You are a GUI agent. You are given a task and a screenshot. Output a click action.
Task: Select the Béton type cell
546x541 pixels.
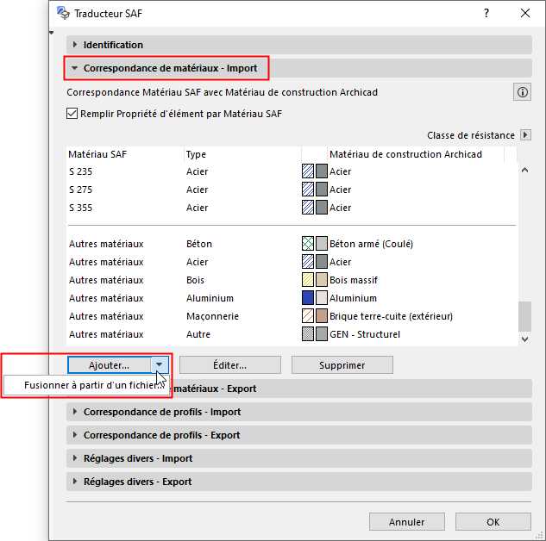[x=199, y=244]
